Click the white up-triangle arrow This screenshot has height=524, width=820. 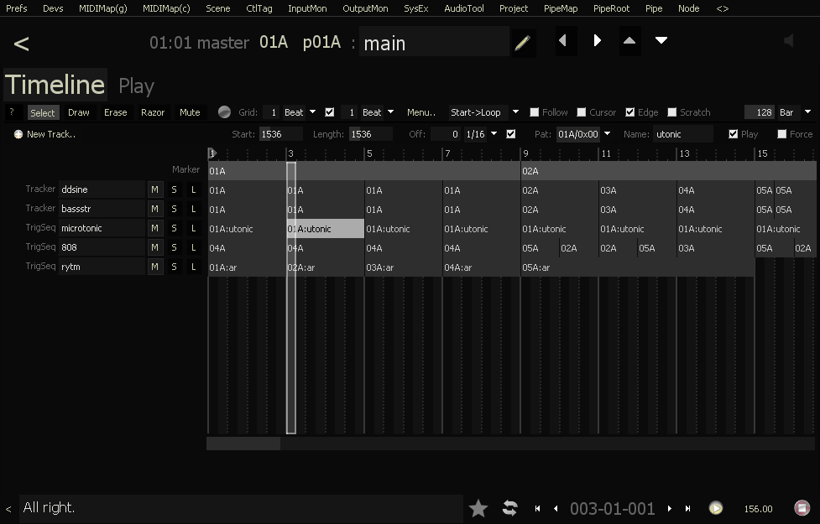point(629,41)
